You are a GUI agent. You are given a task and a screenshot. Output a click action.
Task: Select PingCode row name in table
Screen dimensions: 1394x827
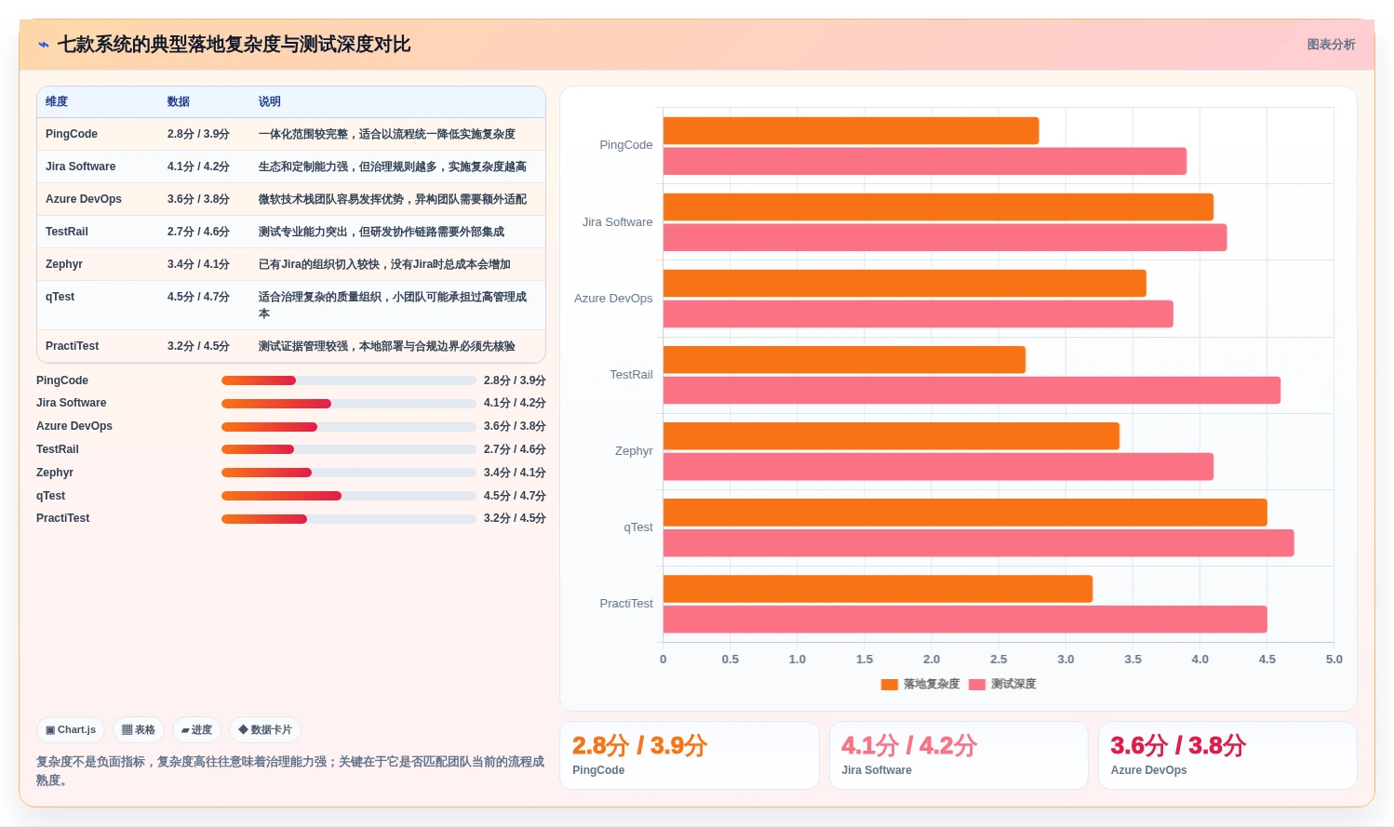(72, 134)
